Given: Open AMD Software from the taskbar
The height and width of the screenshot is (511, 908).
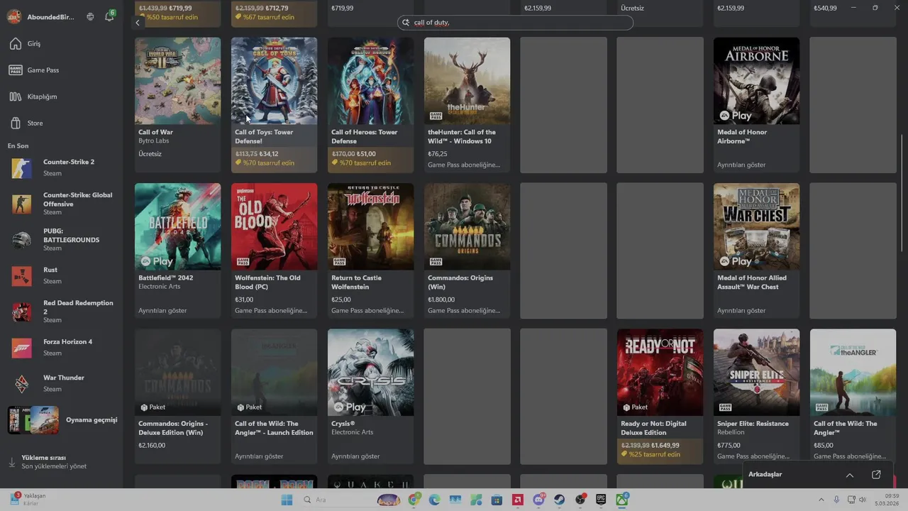Looking at the screenshot, I should point(518,500).
